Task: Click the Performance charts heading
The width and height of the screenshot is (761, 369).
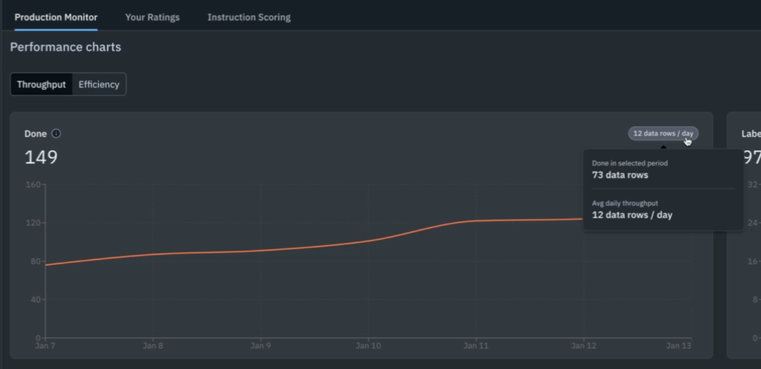Action: pos(65,47)
